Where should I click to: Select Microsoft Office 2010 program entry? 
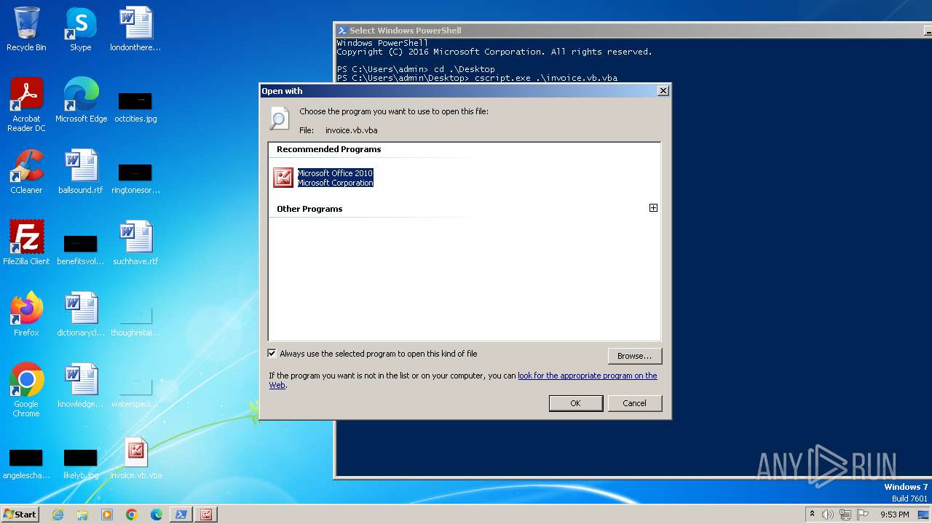(x=323, y=178)
